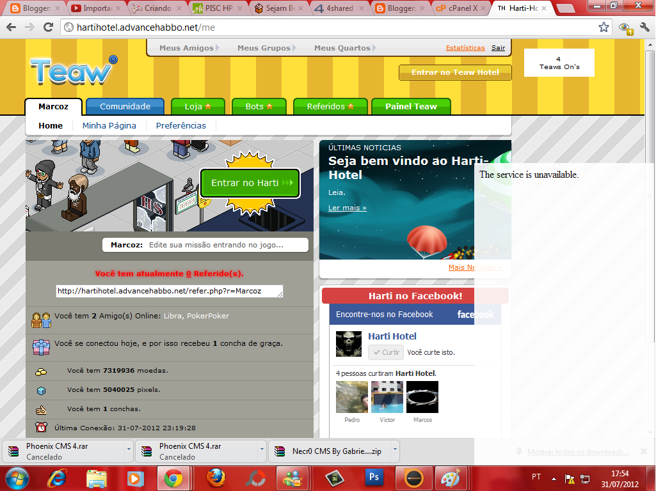The width and height of the screenshot is (656, 491).
Task: Click green Entrar no Harti button
Action: click(250, 183)
